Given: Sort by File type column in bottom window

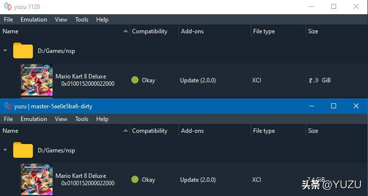Looking at the screenshot, I should [x=263, y=131].
